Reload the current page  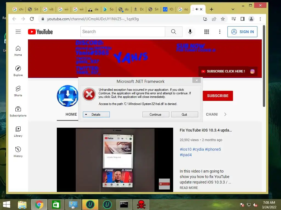point(32,19)
